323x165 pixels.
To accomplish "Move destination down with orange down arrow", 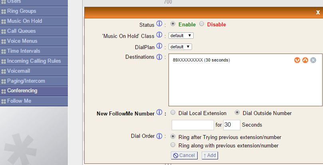I will click(x=297, y=60).
